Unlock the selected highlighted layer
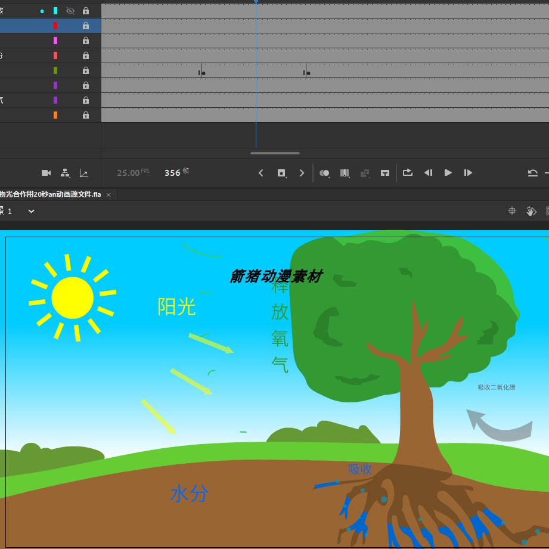Viewport: 549px width, 549px height. tap(86, 25)
